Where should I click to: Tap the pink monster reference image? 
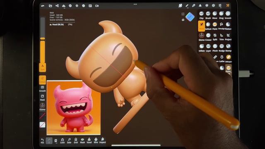point(74,108)
